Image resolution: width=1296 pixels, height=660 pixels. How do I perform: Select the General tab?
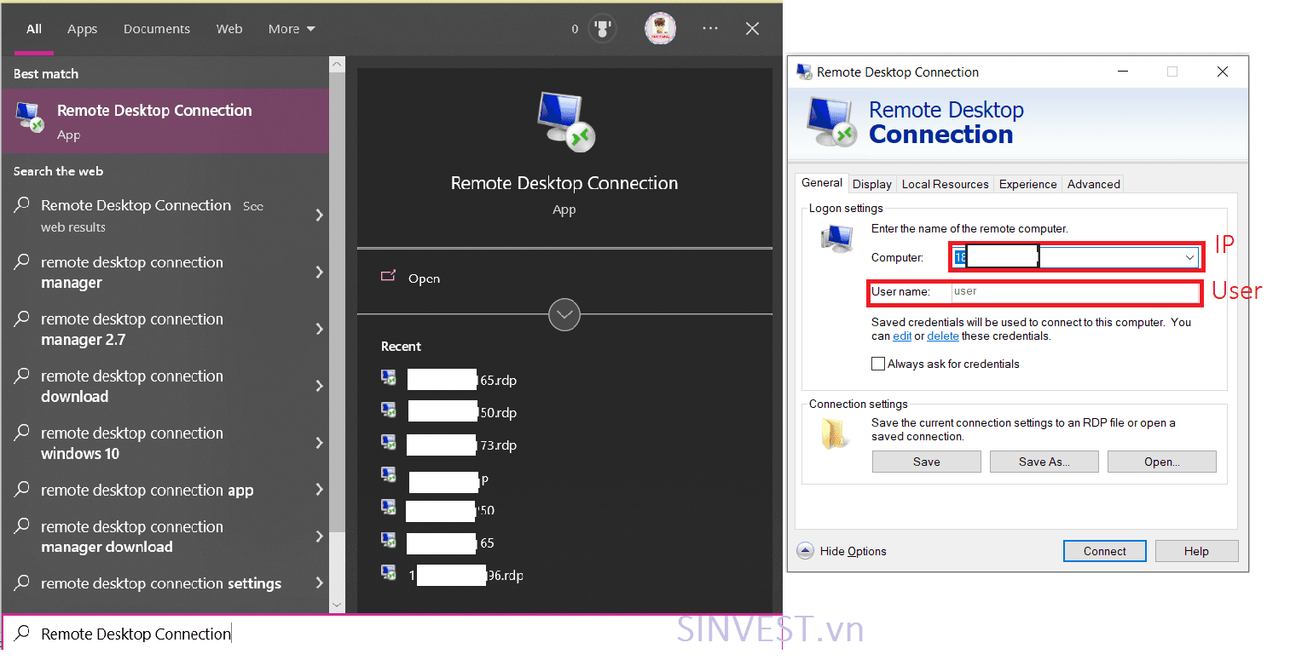tap(822, 183)
